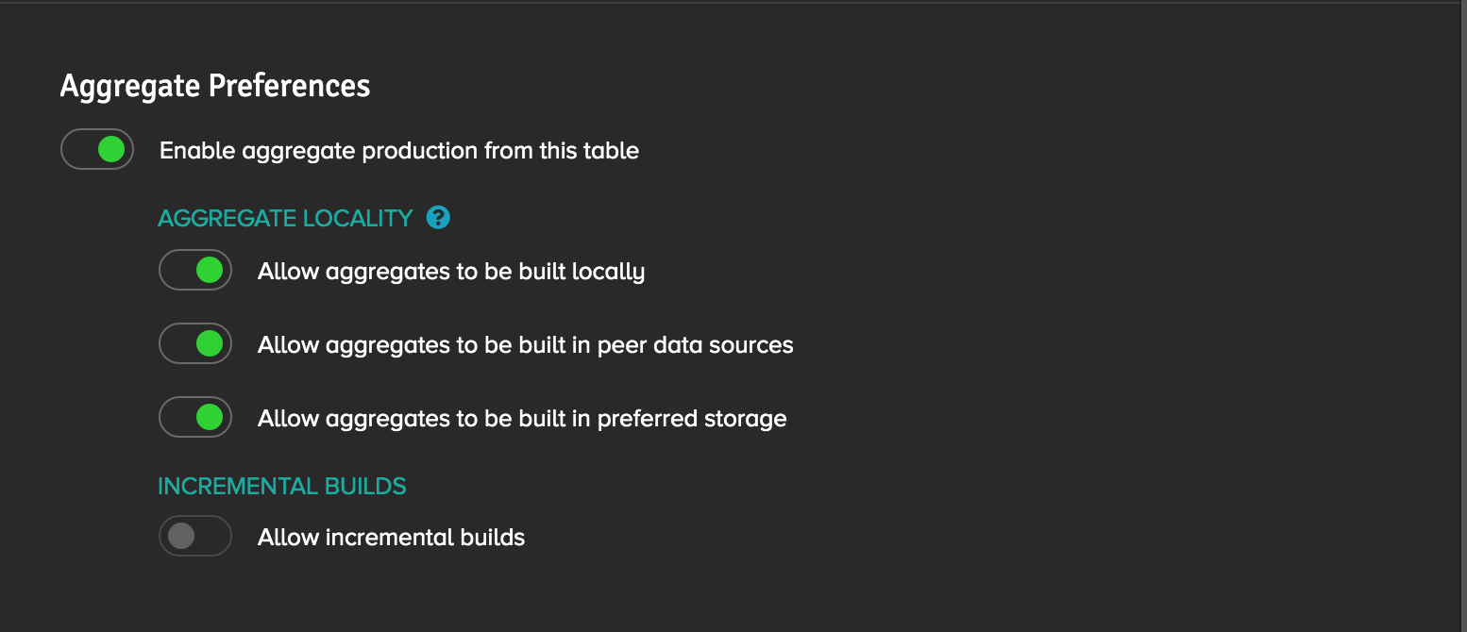1467x632 pixels.
Task: Click the 'Allow aggregates to be built locally' text
Action: tap(451, 273)
